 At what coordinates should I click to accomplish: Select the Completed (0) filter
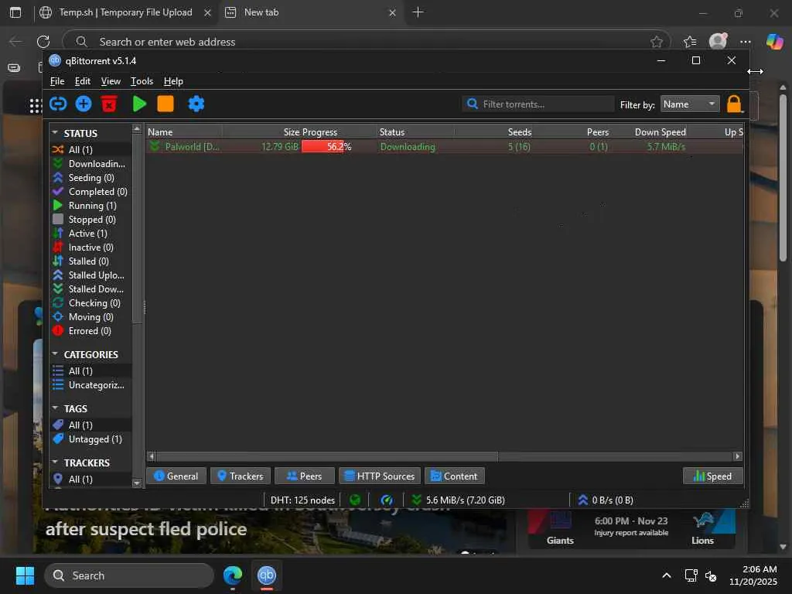click(90, 192)
